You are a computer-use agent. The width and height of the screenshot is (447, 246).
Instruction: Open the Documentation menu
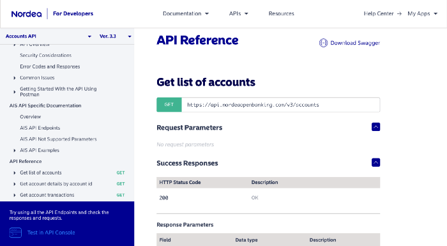[x=186, y=13]
